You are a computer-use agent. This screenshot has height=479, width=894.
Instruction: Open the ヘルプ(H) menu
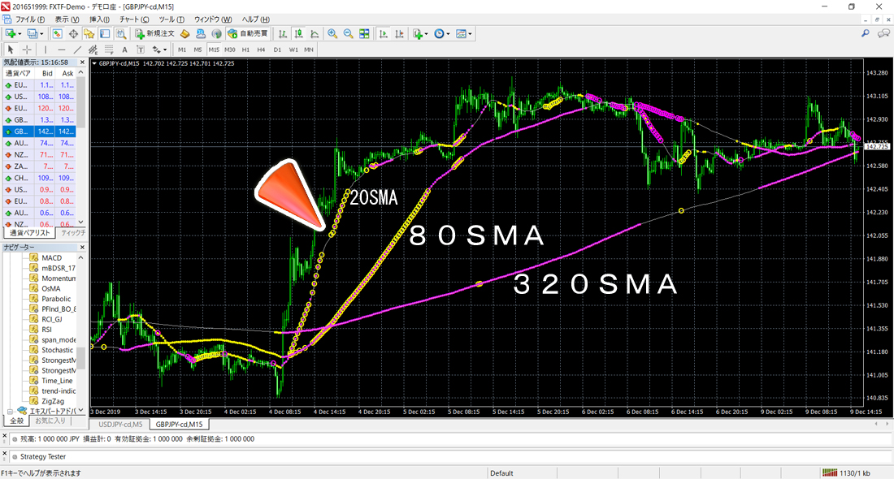tap(256, 19)
